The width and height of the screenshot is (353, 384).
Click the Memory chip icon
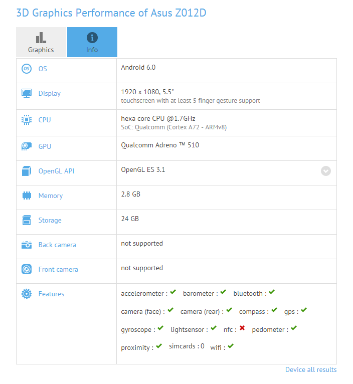[x=27, y=196]
